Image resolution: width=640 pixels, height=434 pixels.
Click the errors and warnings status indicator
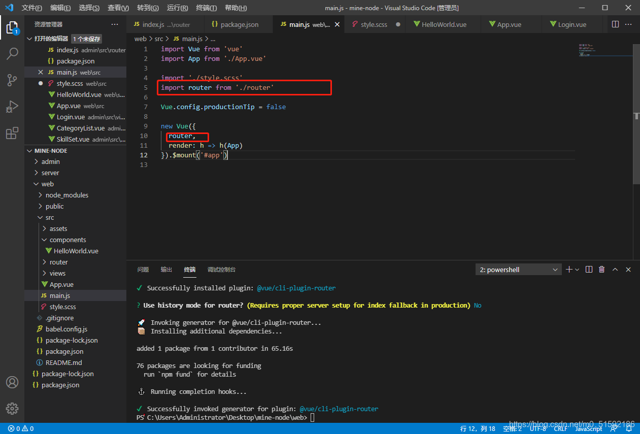21,429
